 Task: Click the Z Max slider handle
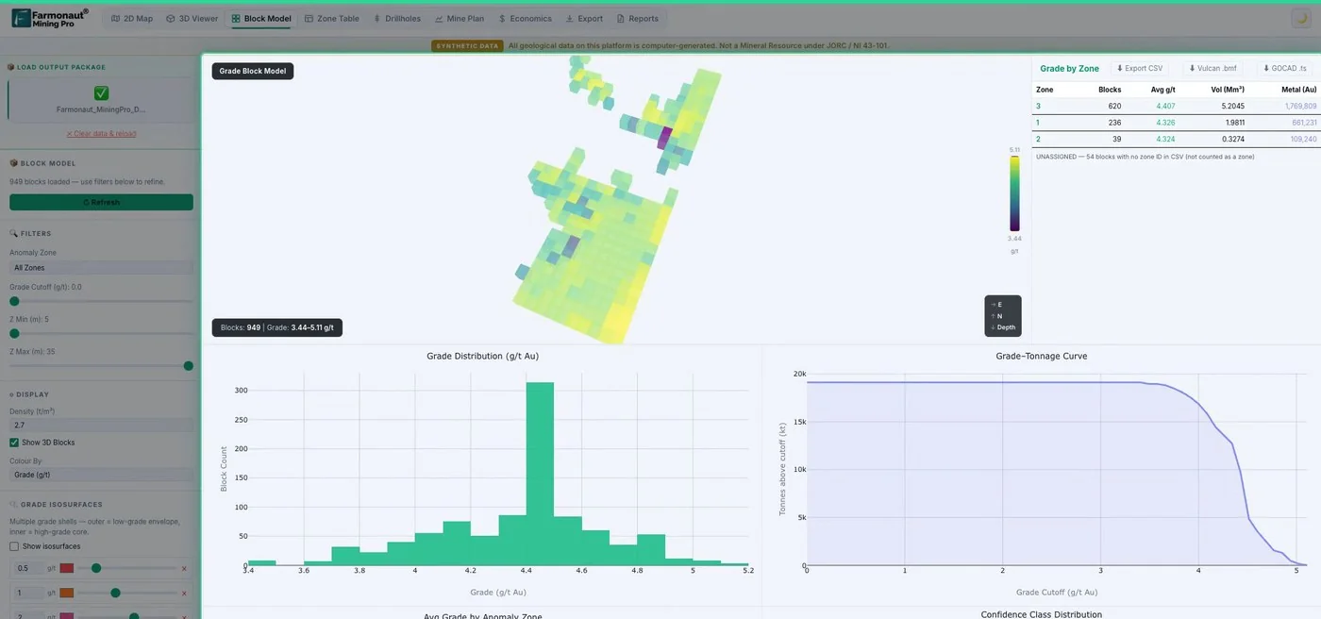(188, 365)
